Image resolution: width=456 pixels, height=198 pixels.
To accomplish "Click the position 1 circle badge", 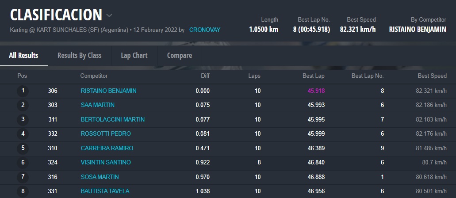I will [x=23, y=91].
